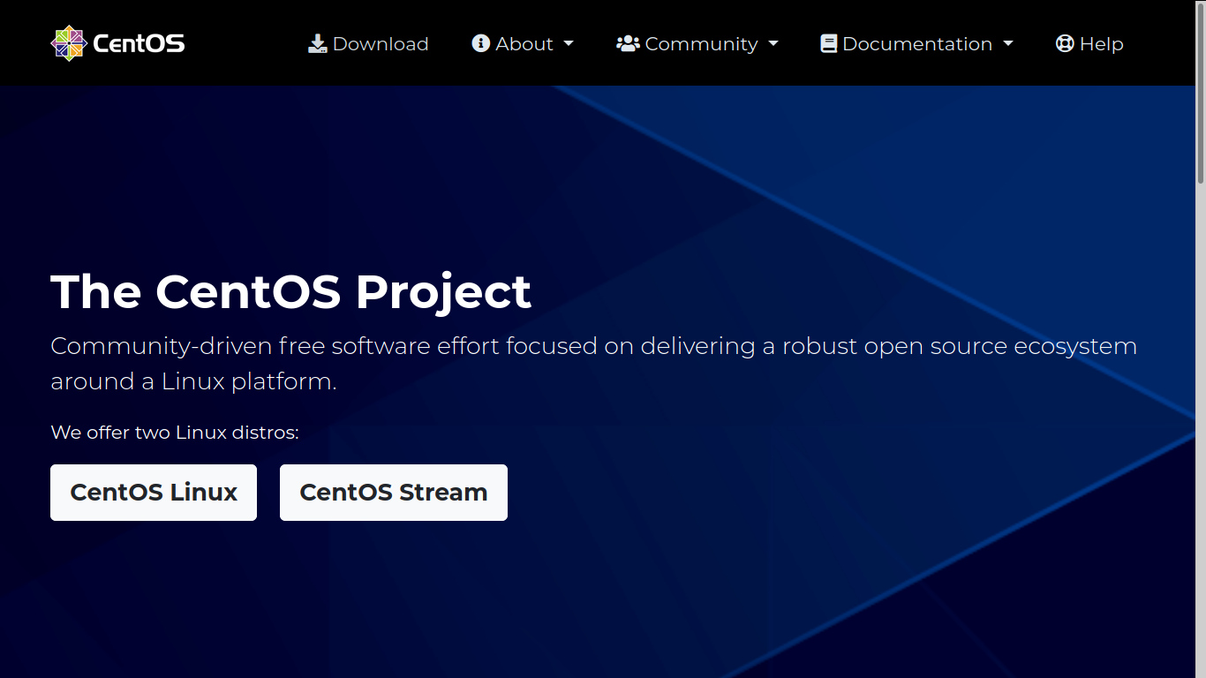Image resolution: width=1206 pixels, height=678 pixels.
Task: Click the CentOS Linux button
Action: [x=154, y=493]
